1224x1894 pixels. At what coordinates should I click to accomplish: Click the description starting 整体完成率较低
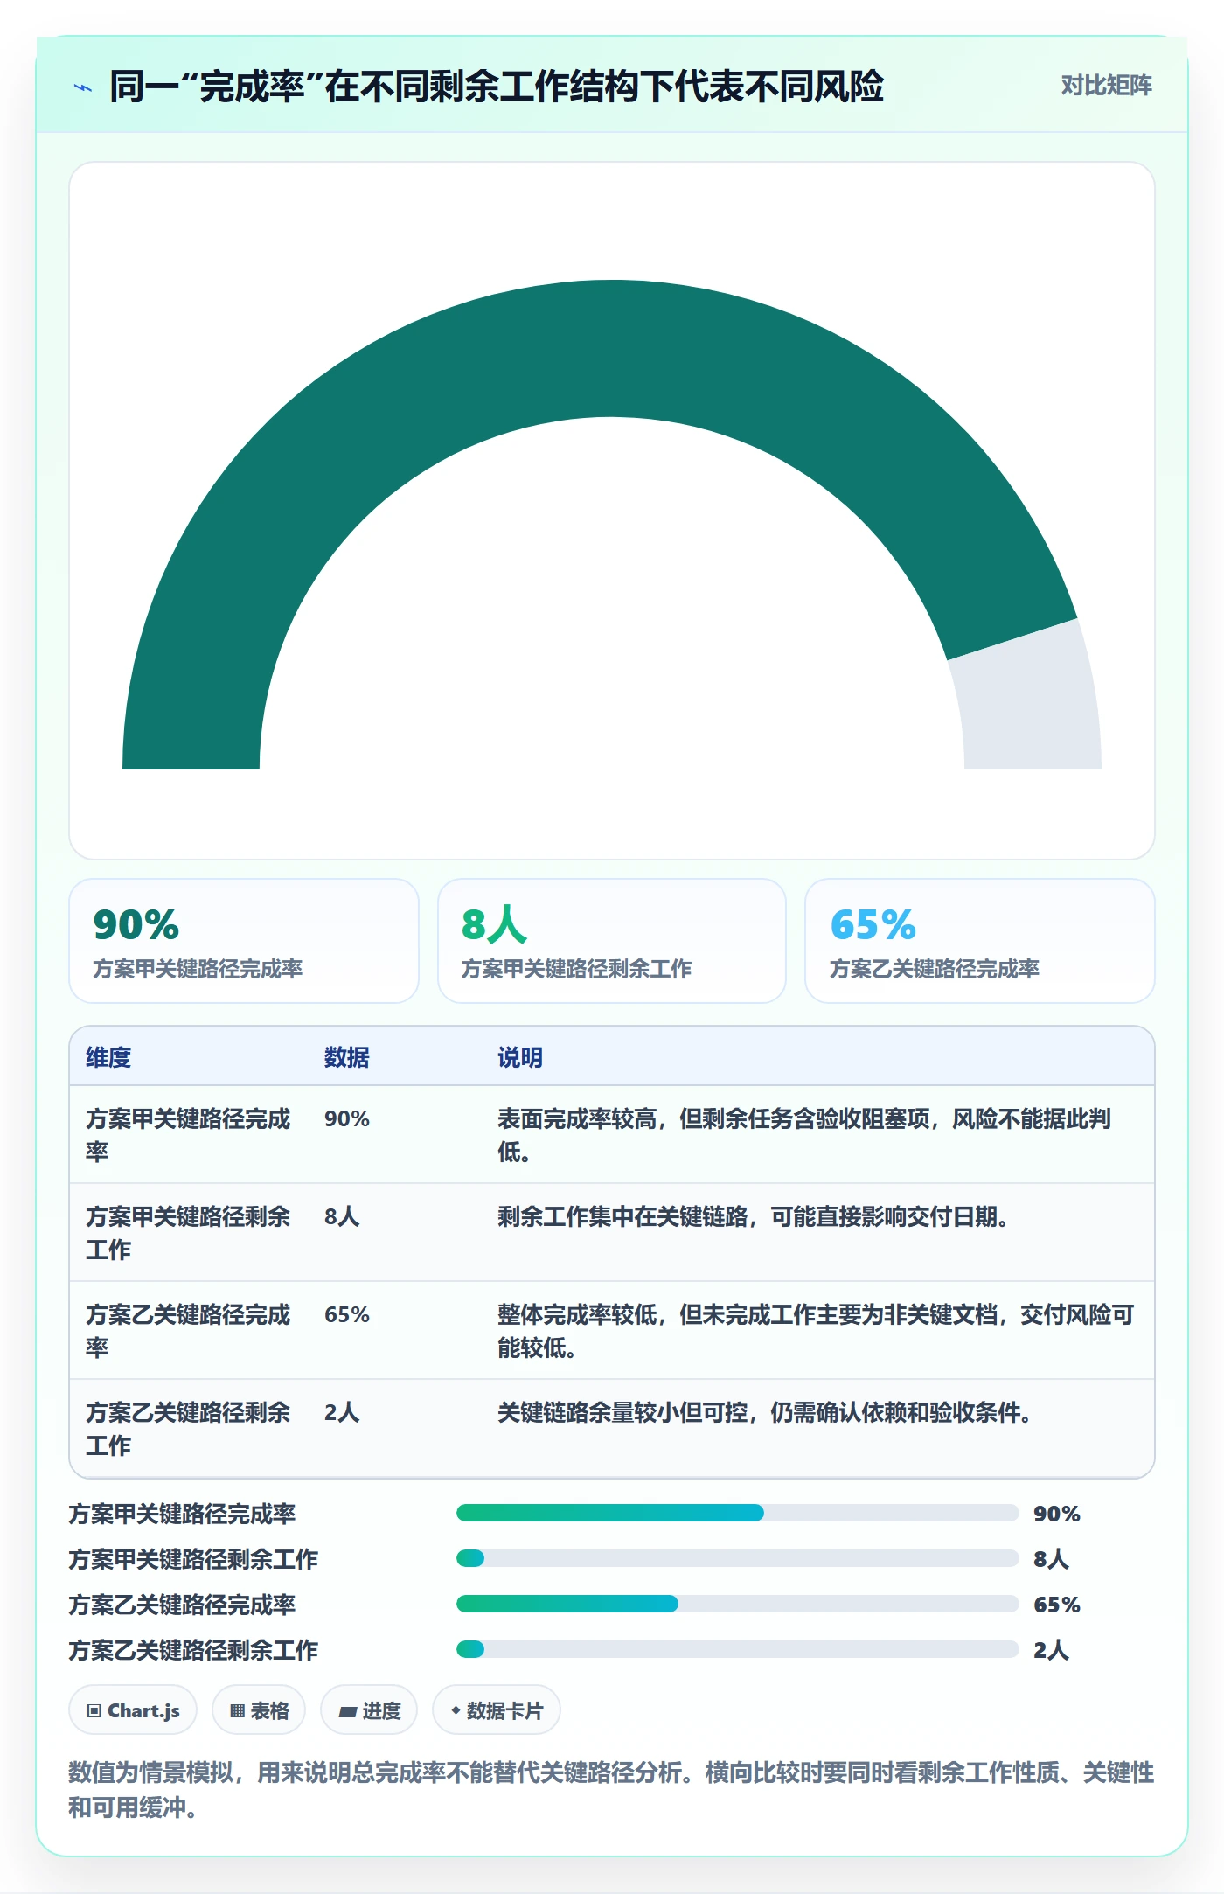click(816, 1331)
